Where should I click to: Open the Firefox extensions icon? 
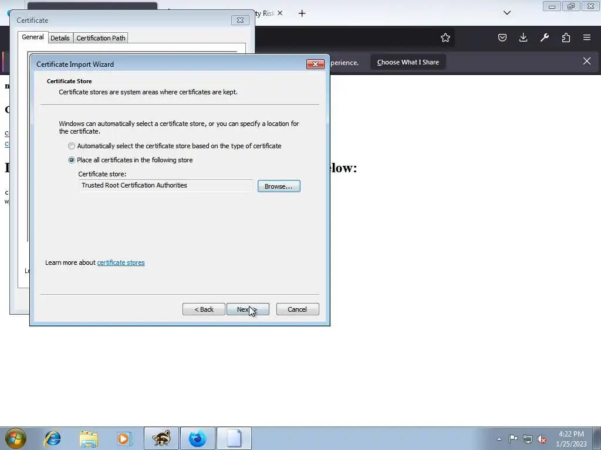tap(566, 37)
